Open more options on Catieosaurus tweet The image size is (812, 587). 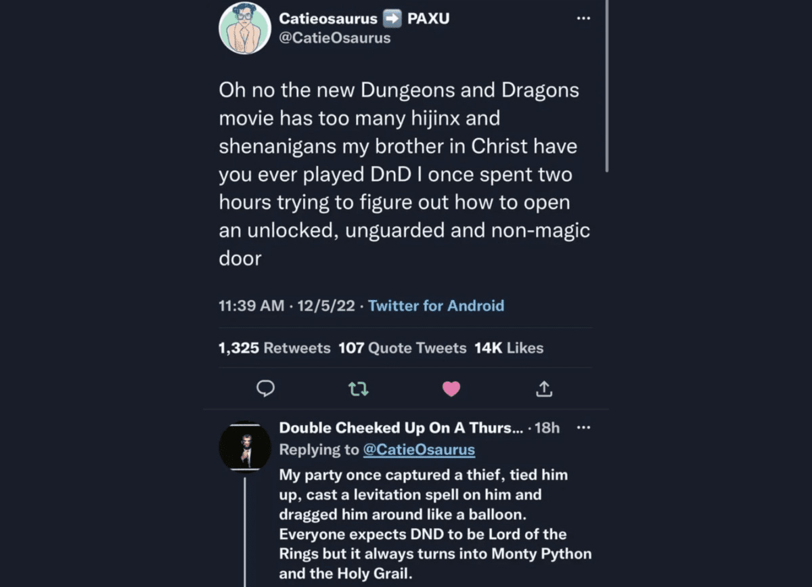[583, 19]
